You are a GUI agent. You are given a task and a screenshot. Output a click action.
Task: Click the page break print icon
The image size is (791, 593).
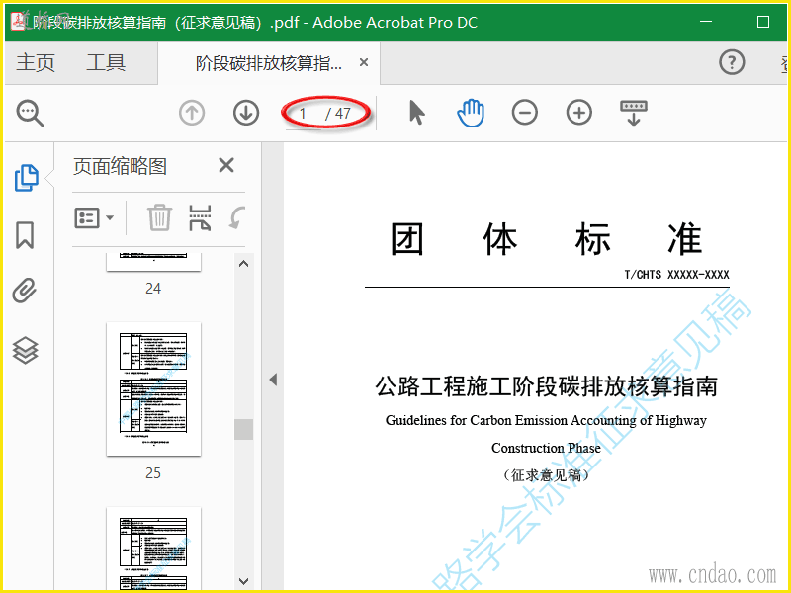[200, 217]
